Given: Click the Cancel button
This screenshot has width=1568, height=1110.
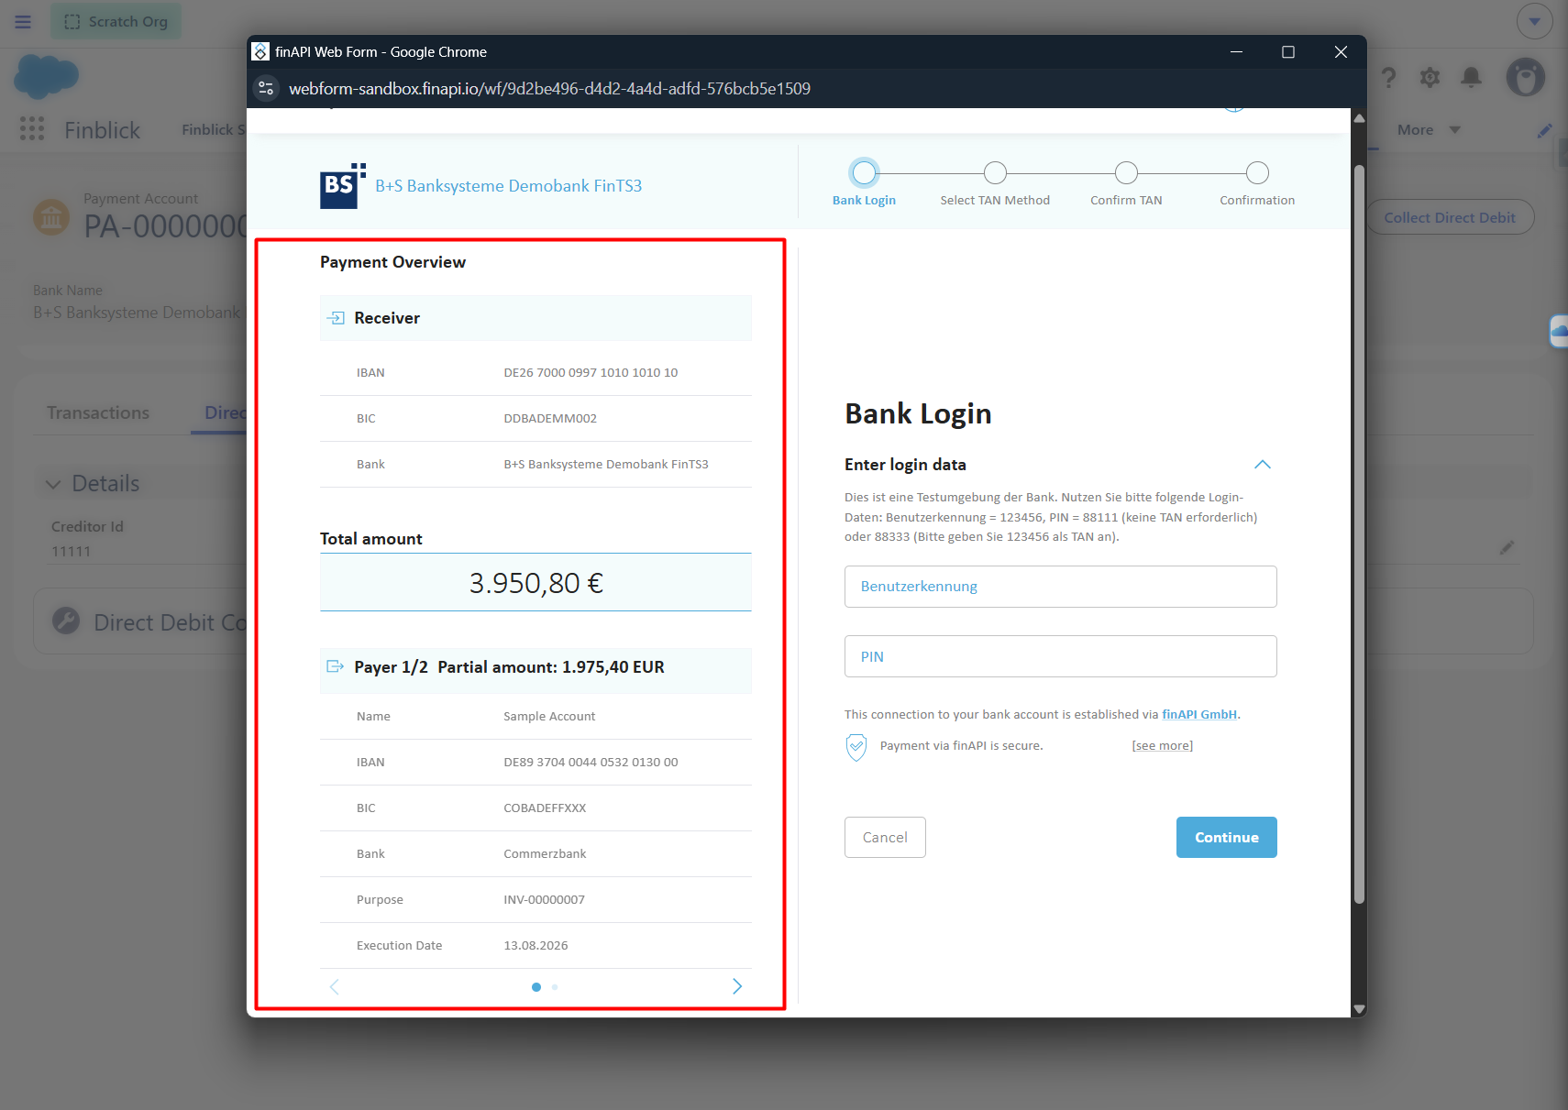Looking at the screenshot, I should (885, 837).
